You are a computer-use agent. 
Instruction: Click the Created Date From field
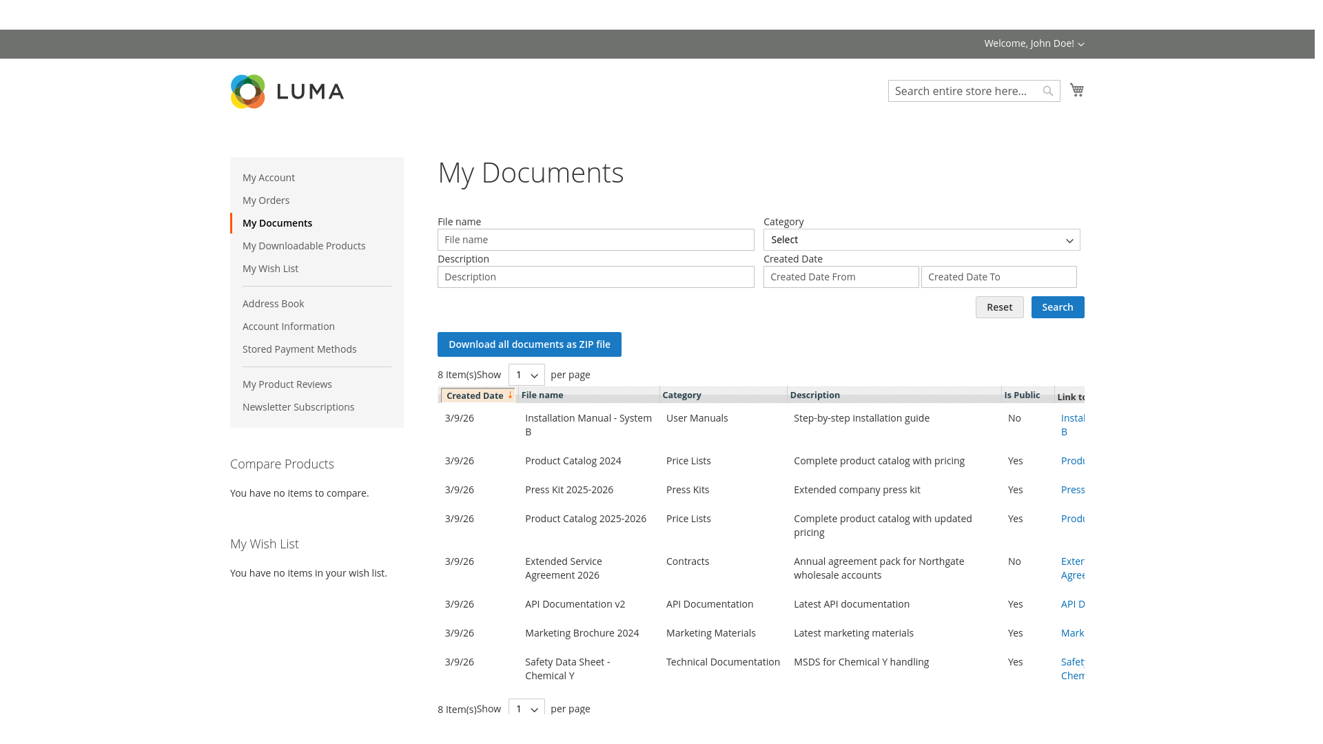(x=841, y=277)
